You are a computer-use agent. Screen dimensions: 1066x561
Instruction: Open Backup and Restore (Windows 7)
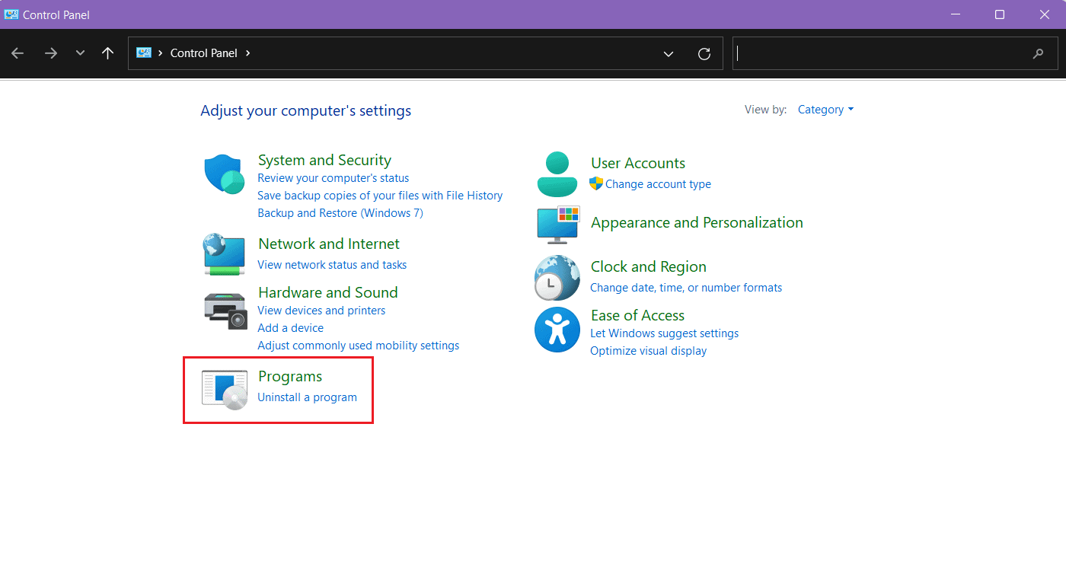click(x=340, y=213)
